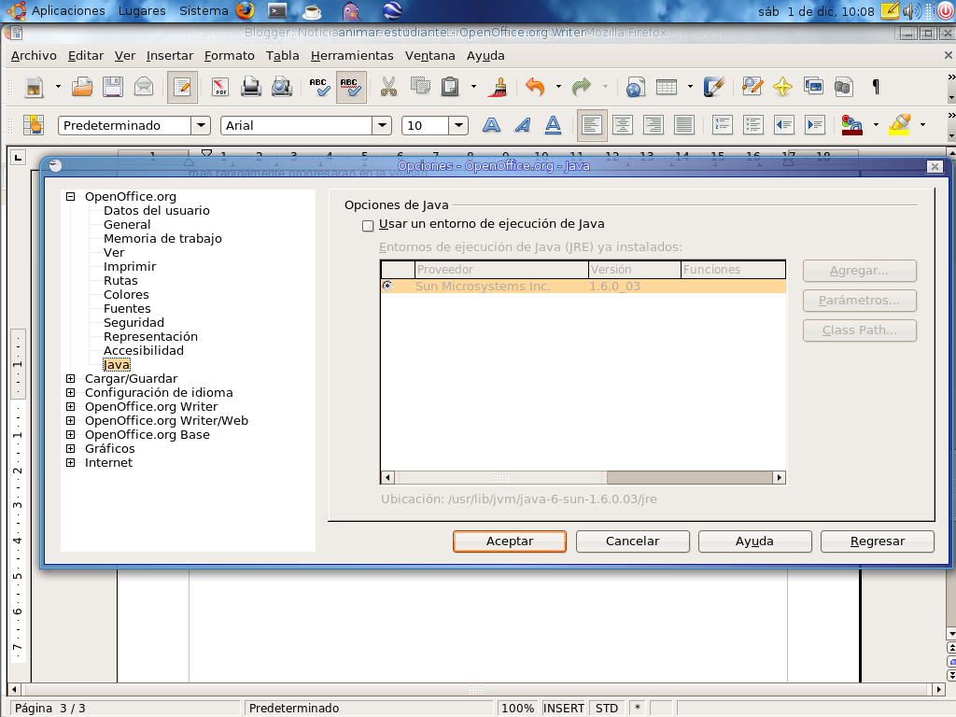Toggle AutoSpellcheck ABC icon

click(x=351, y=87)
